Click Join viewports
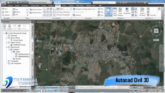 pos(101,15)
